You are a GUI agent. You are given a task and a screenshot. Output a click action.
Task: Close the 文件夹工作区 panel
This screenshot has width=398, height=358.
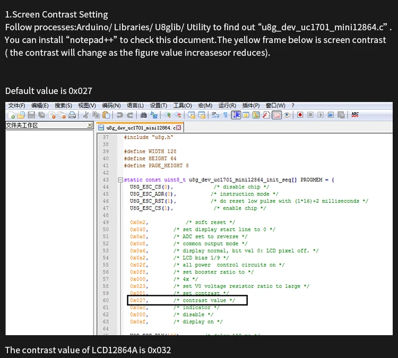coord(90,125)
